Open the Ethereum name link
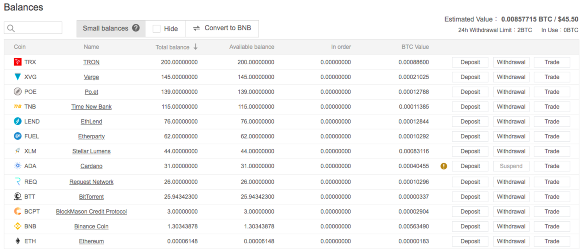This screenshot has width=587, height=249. point(91,241)
